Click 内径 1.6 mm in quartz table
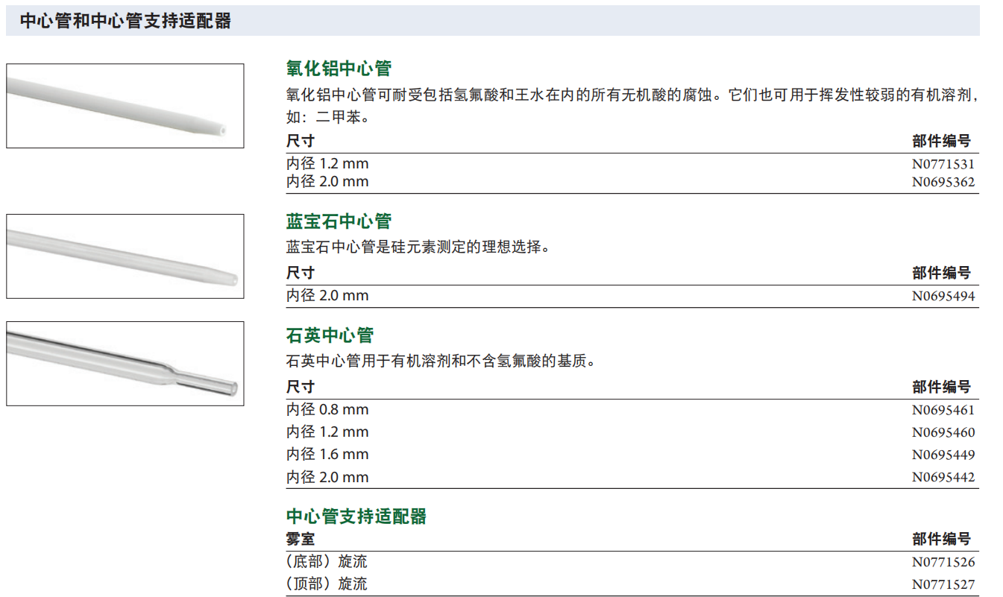Viewport: 1003px width, 597px height. [x=327, y=455]
